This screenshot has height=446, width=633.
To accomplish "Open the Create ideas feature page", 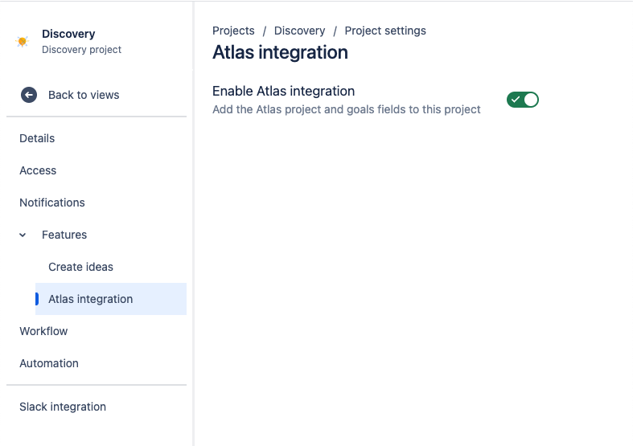I will point(80,267).
